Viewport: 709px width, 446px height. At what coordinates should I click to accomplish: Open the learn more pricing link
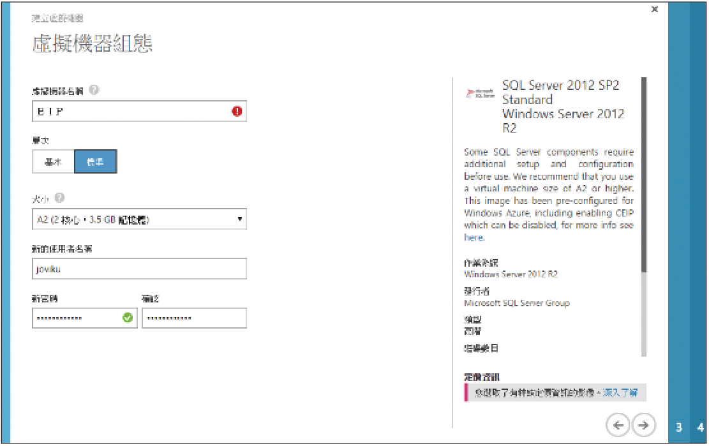[620, 392]
